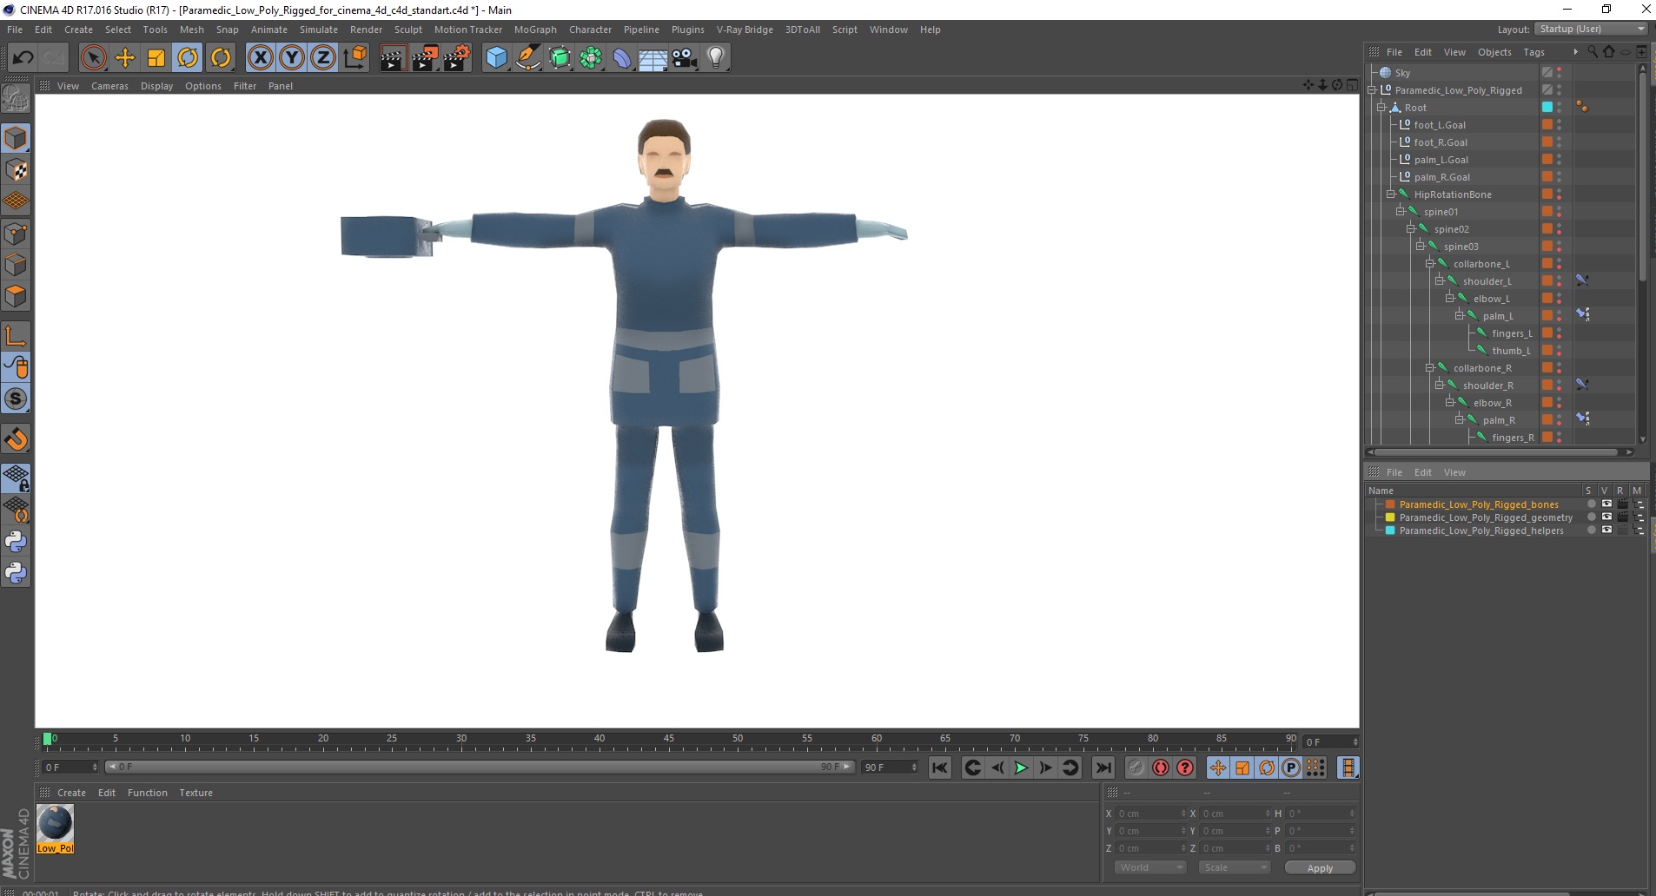Click the Paramedic_Low_Poly_Rigged_bones orange swatch

pyautogui.click(x=1390, y=504)
